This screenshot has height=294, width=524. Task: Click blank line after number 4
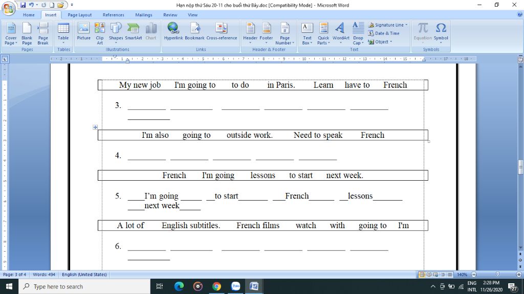pos(232,156)
